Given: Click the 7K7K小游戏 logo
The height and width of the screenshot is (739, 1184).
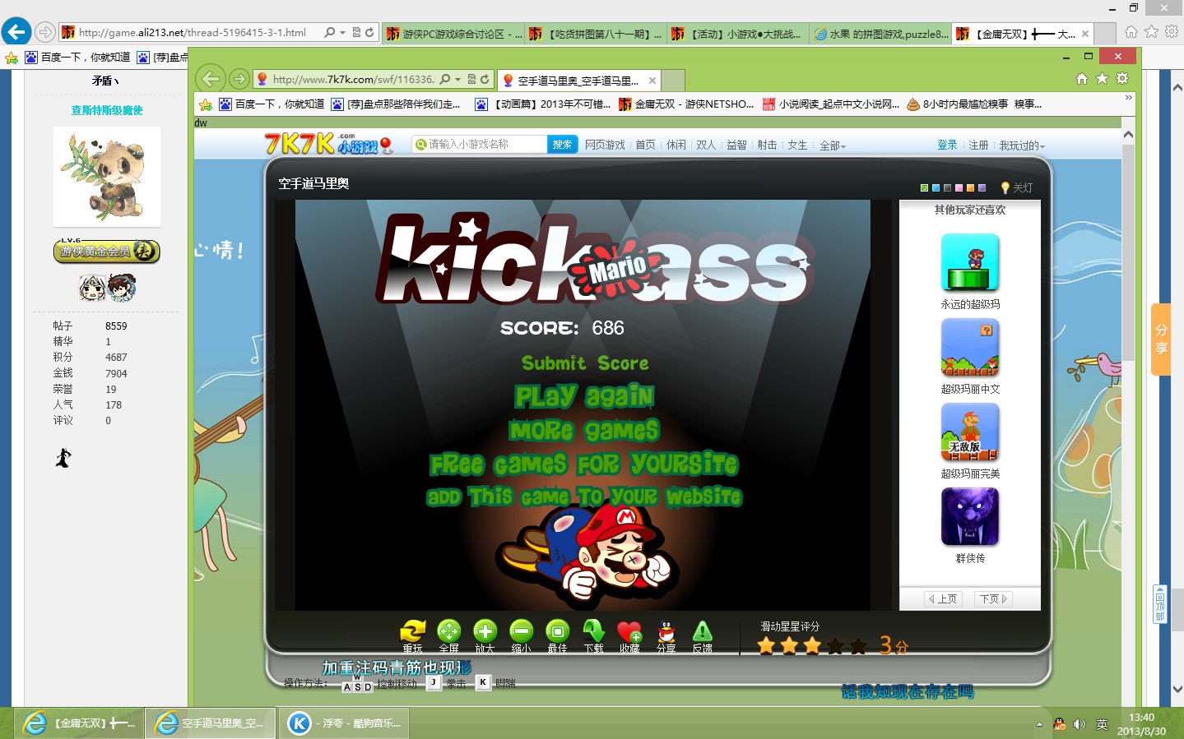Looking at the screenshot, I should pos(328,144).
